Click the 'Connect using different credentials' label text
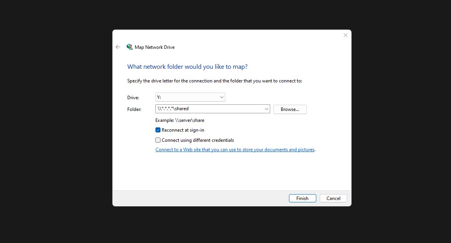 coord(198,140)
